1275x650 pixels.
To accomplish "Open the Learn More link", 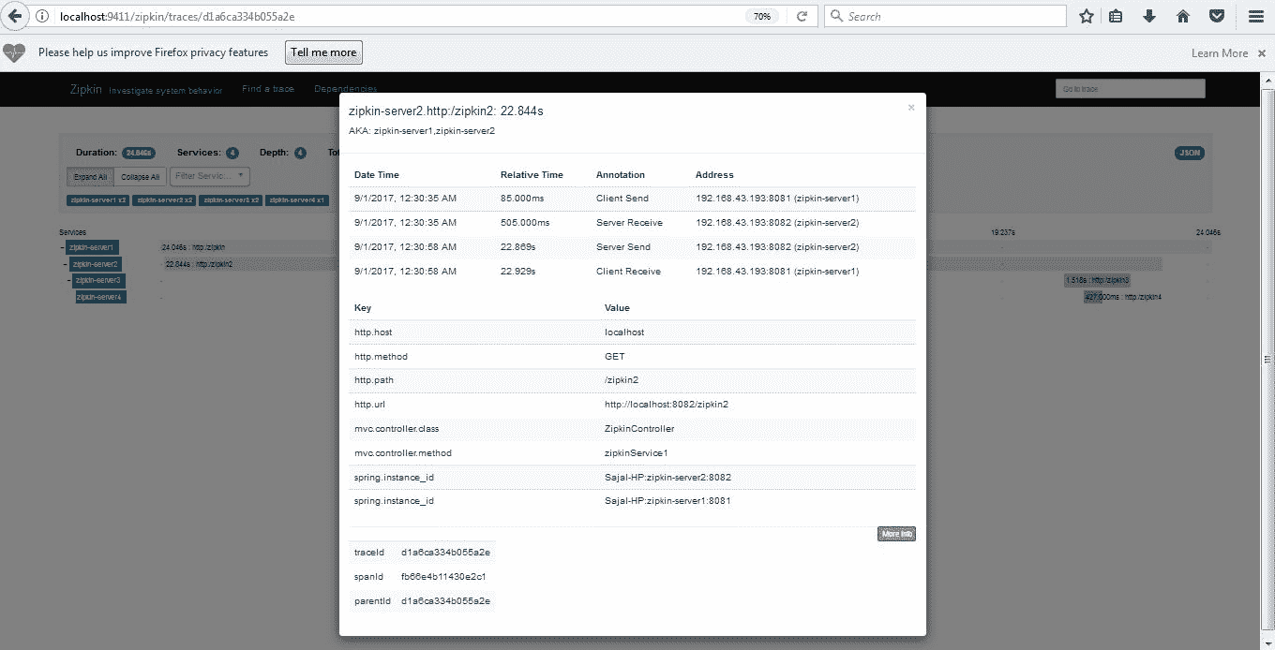I will pos(1220,53).
